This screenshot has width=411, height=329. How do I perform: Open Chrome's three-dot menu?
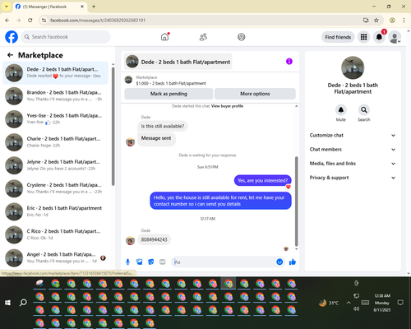pos(404,20)
